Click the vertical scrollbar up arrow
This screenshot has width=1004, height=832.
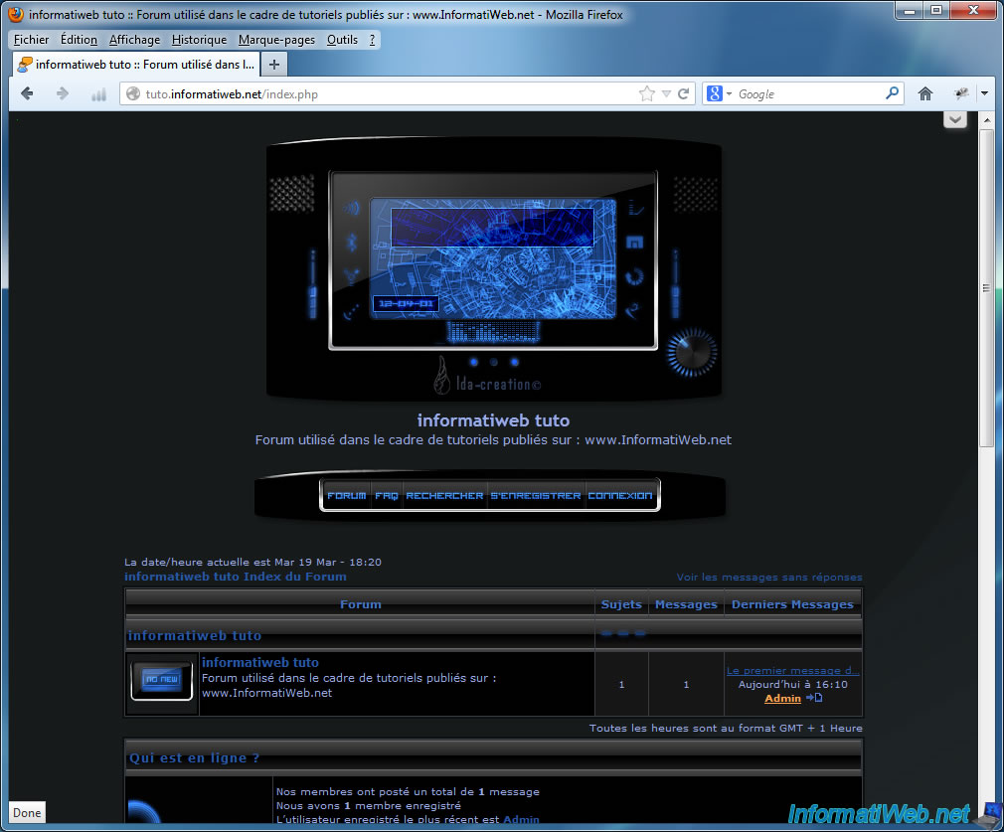(x=986, y=119)
